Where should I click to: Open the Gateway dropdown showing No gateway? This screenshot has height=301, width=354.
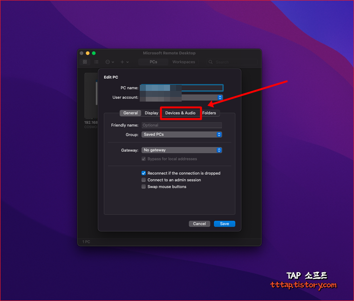[182, 150]
